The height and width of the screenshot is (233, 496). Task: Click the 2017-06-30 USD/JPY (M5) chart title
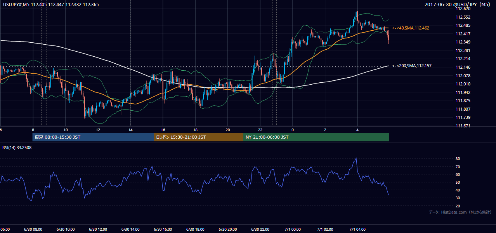[x=458, y=5]
